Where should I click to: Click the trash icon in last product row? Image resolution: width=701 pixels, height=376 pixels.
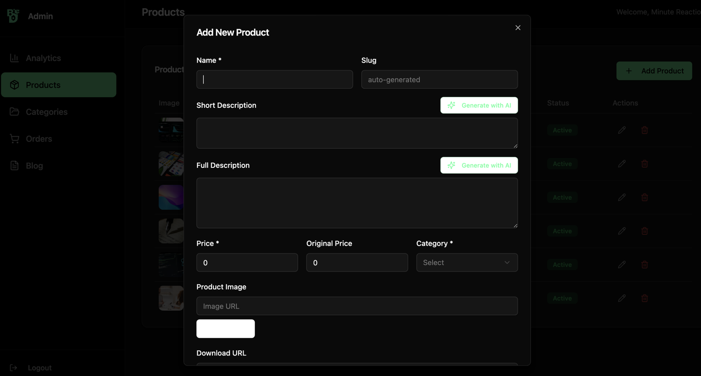click(x=644, y=298)
